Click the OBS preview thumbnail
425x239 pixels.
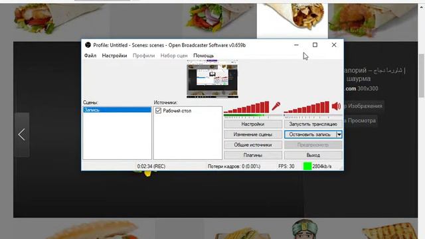[x=212, y=79]
